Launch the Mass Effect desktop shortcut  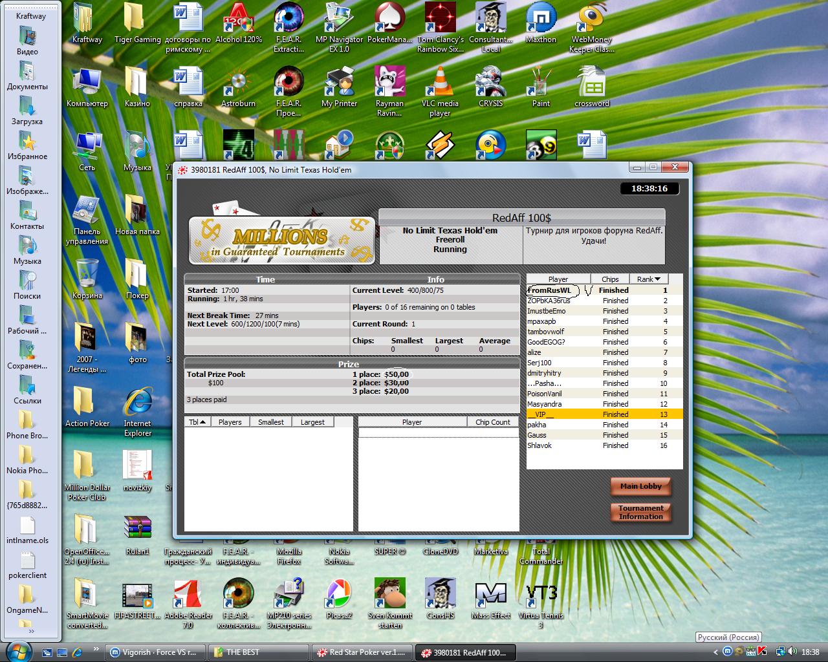tap(490, 594)
